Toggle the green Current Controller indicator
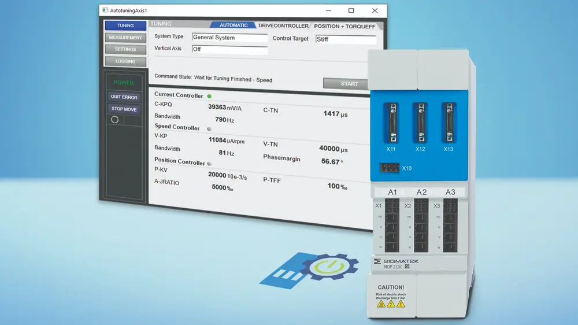Viewport: 578px width, 325px height. [209, 96]
